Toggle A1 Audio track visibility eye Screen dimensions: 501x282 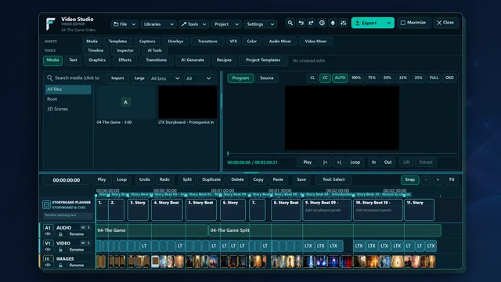[x=48, y=234]
